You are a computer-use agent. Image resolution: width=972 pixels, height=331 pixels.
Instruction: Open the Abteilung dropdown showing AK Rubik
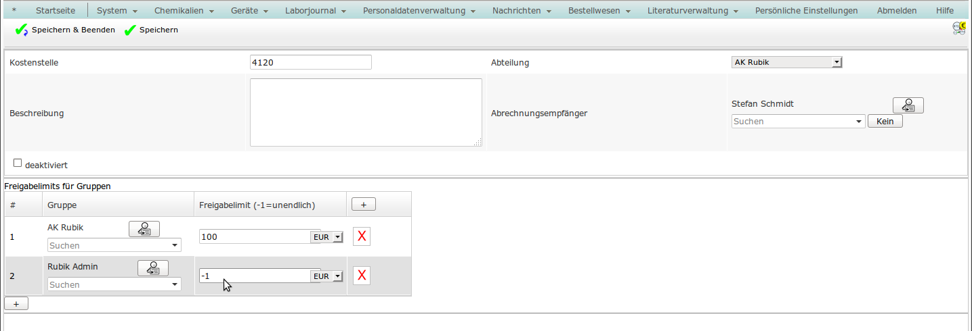coord(786,62)
